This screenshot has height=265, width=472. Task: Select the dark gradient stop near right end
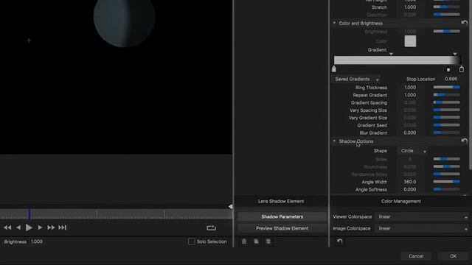pyautogui.click(x=448, y=69)
